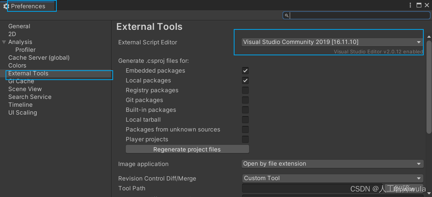Open the Colors preferences
Screen dimensions: 432x197
tap(17, 66)
